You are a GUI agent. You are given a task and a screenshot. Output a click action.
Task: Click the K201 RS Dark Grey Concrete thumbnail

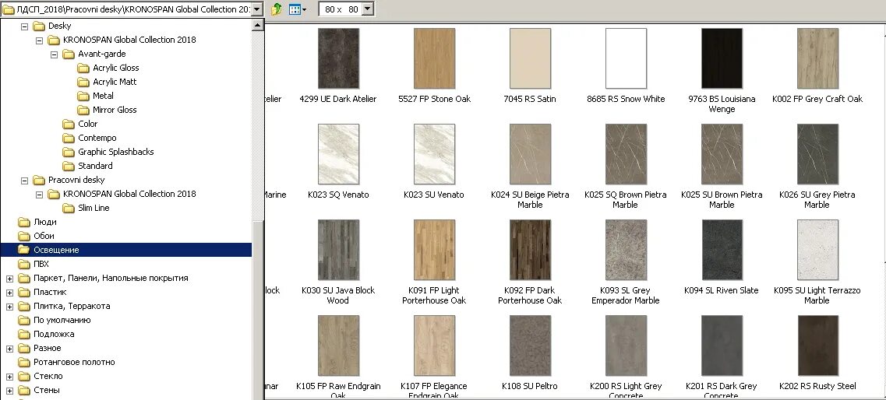tap(722, 346)
